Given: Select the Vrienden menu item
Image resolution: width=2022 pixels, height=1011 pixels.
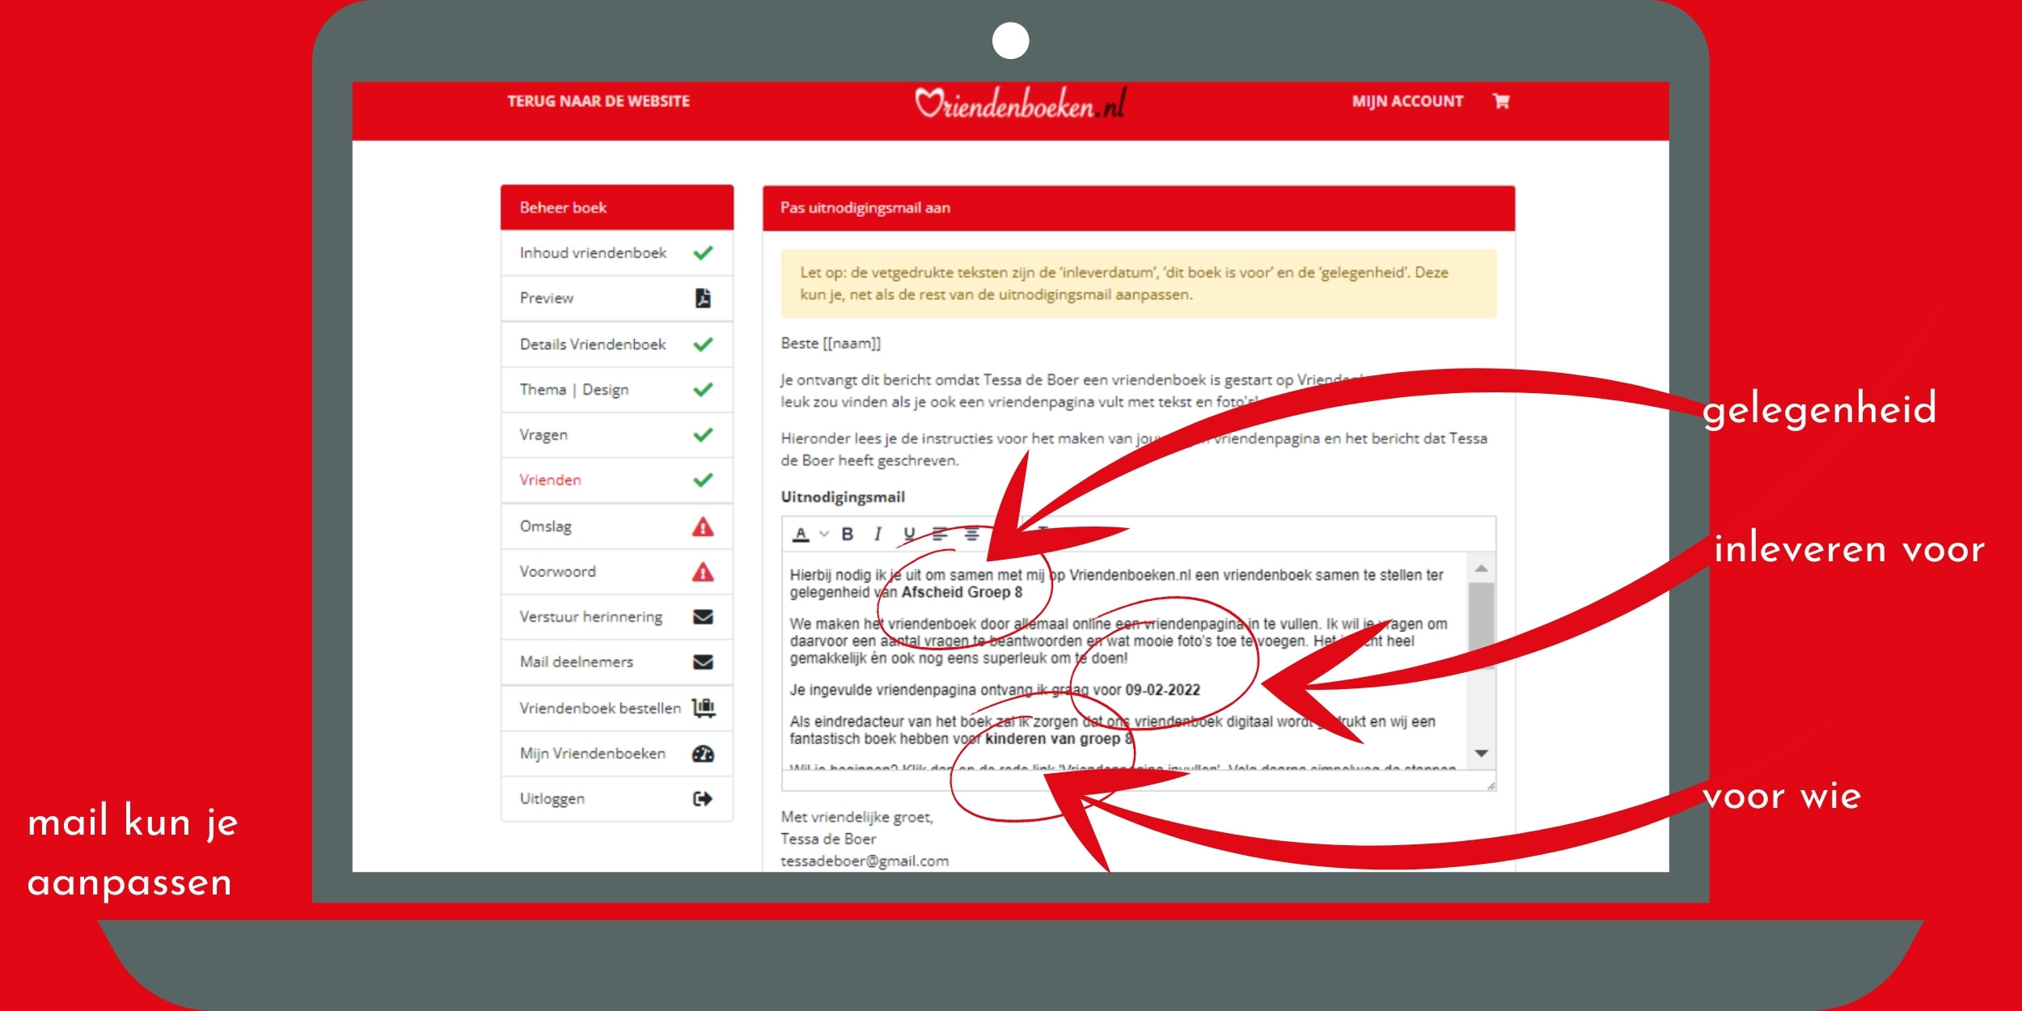Looking at the screenshot, I should click(617, 480).
